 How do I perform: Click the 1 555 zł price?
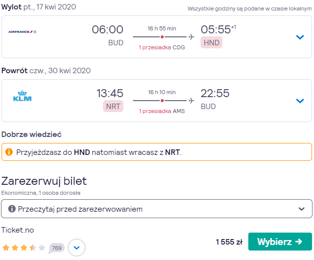(229, 242)
